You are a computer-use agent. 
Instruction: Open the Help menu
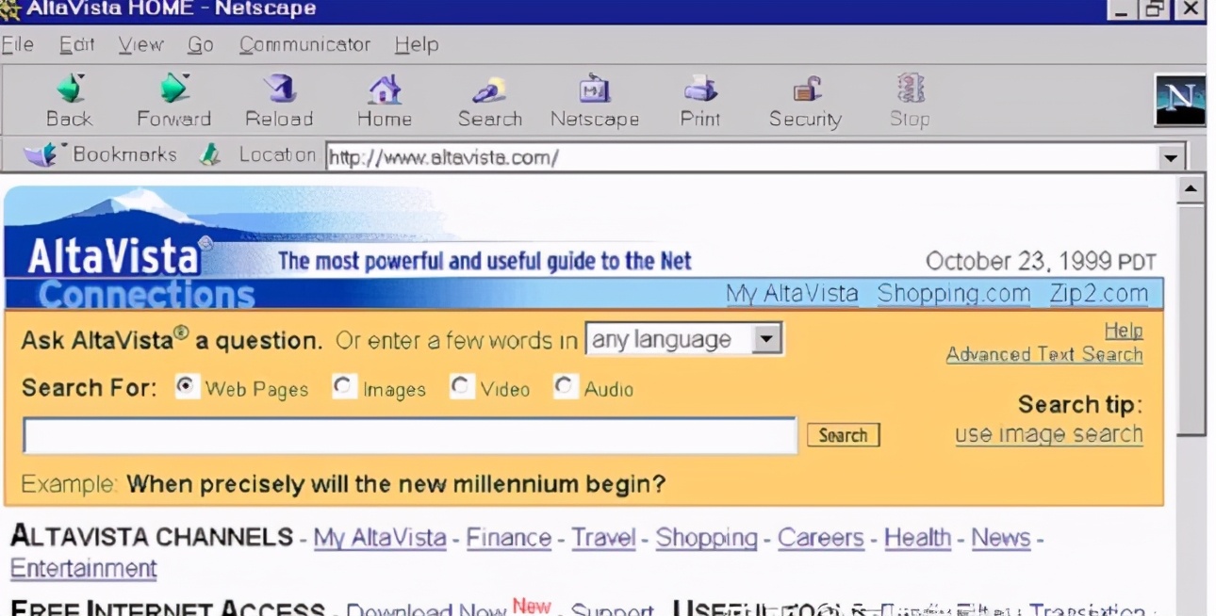click(x=417, y=44)
